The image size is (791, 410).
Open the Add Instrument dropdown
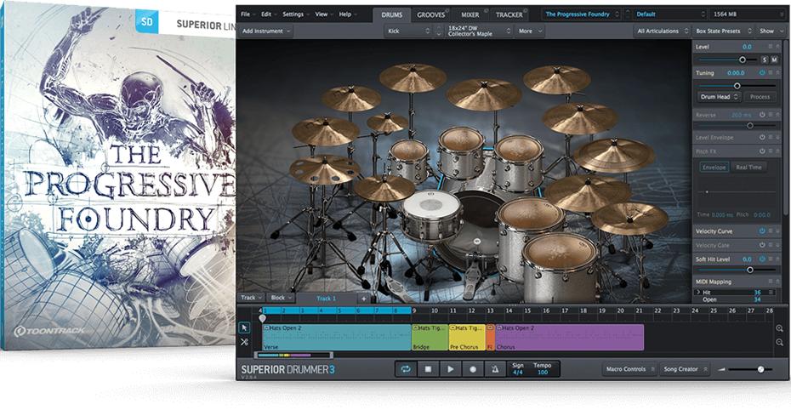tap(265, 31)
